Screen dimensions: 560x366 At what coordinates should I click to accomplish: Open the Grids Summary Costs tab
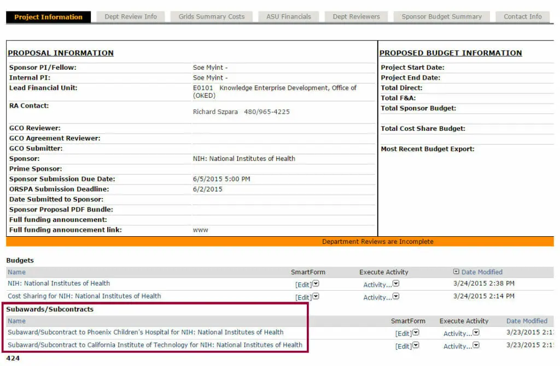[212, 17]
